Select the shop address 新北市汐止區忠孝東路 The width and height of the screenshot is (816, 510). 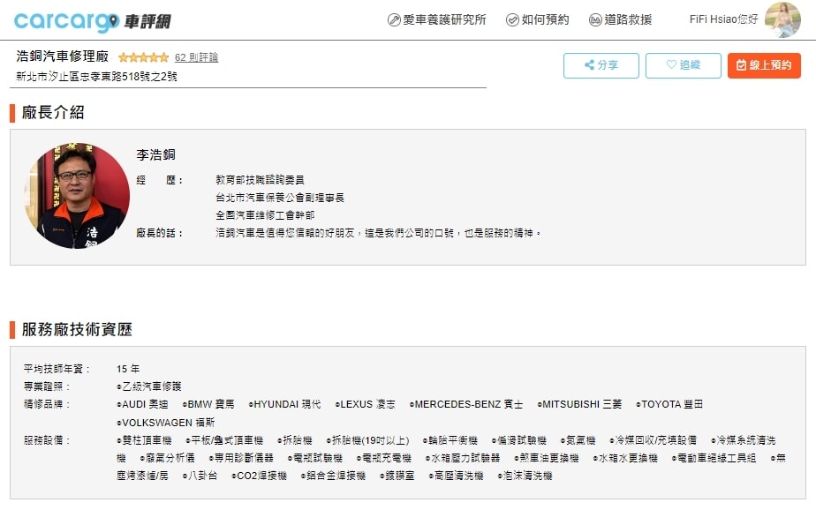pyautogui.click(x=96, y=77)
